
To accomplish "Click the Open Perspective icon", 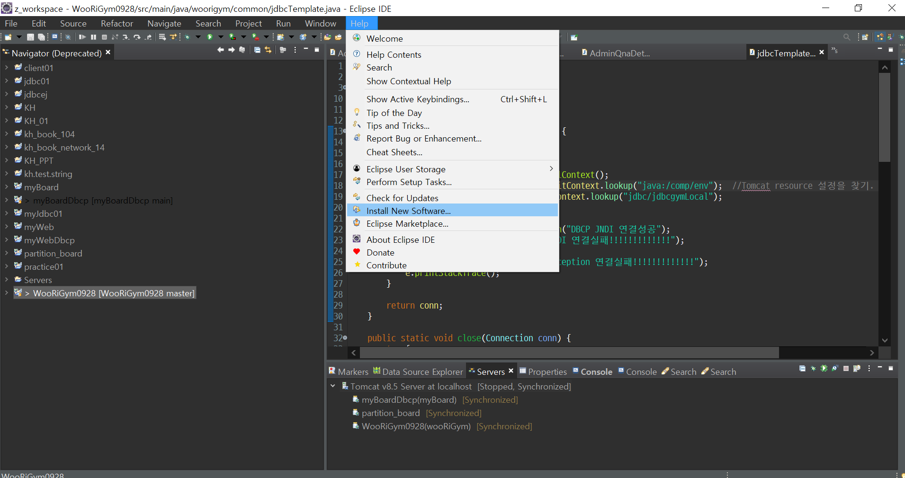I will point(865,37).
